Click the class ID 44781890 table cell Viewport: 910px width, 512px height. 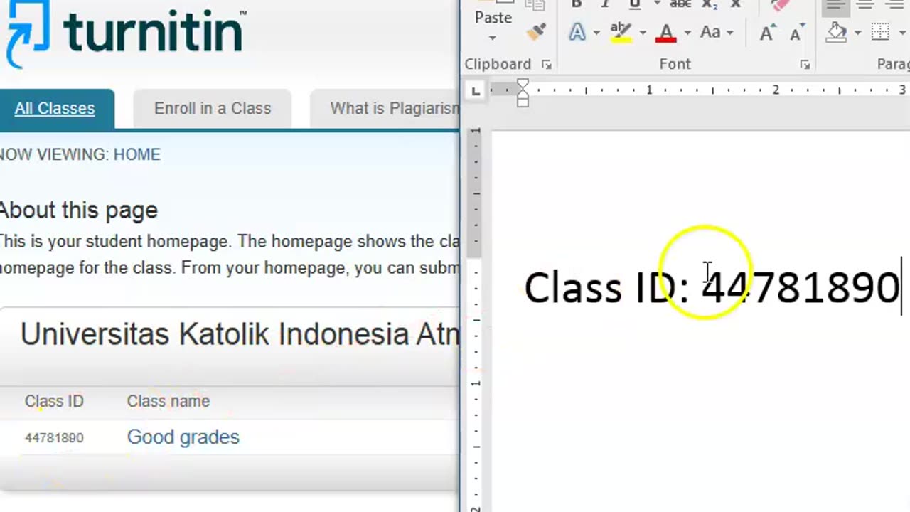[x=54, y=437]
